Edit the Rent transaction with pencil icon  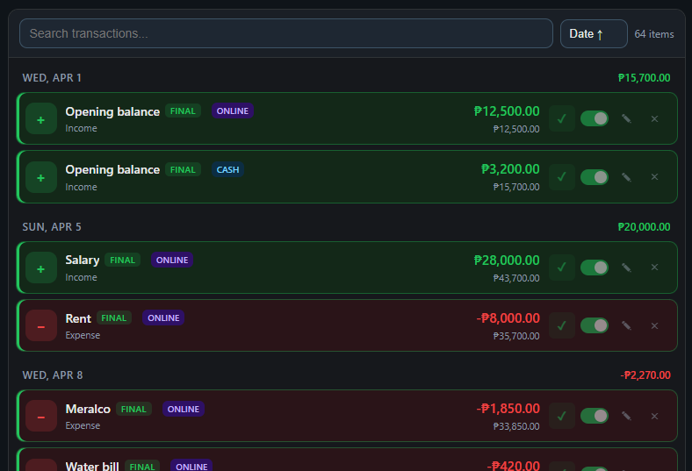[x=626, y=325]
